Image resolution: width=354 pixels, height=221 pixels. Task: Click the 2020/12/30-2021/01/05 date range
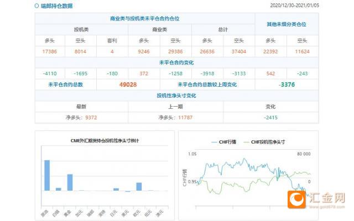pos(294,6)
